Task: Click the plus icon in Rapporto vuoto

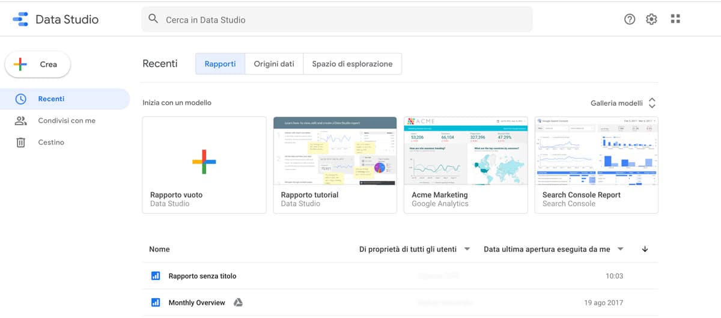Action: tap(204, 162)
